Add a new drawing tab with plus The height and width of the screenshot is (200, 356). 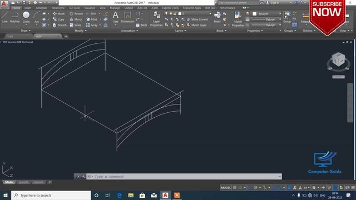66,36
